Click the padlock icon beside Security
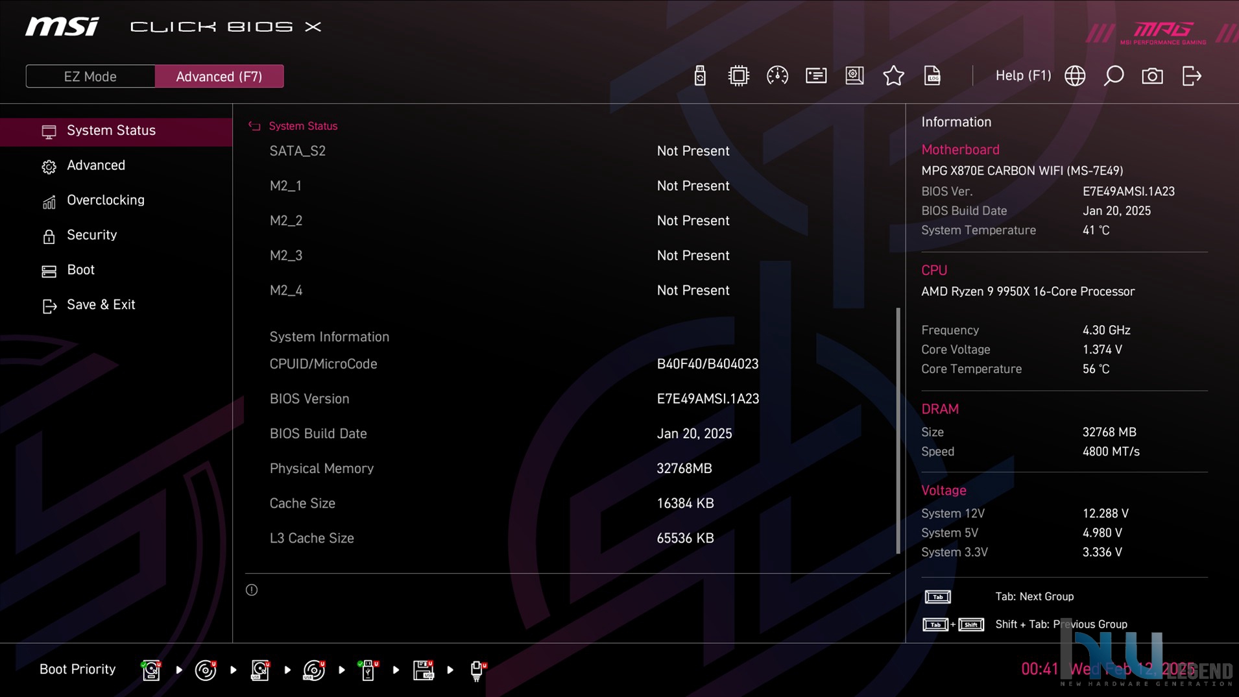 pos(49,236)
